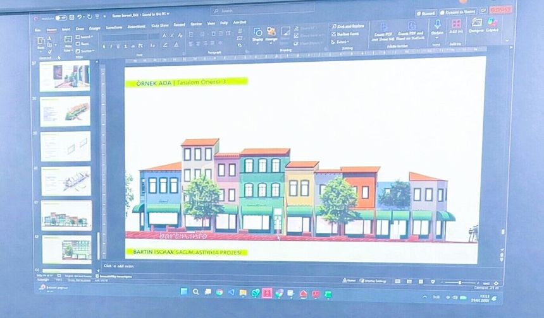Open the Draw tab
Viewport: 544px width, 318px height.
80,29
